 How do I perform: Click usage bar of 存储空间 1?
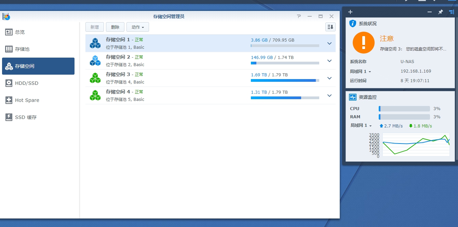285,46
